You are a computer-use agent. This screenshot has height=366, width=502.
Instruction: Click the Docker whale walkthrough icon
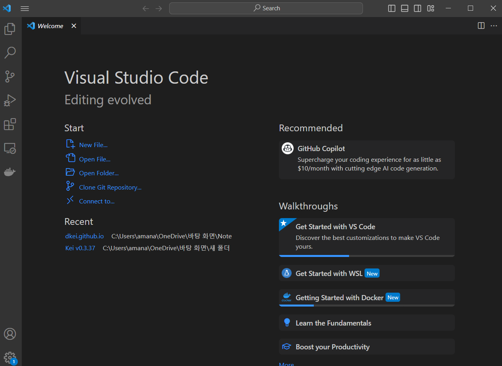point(286,298)
